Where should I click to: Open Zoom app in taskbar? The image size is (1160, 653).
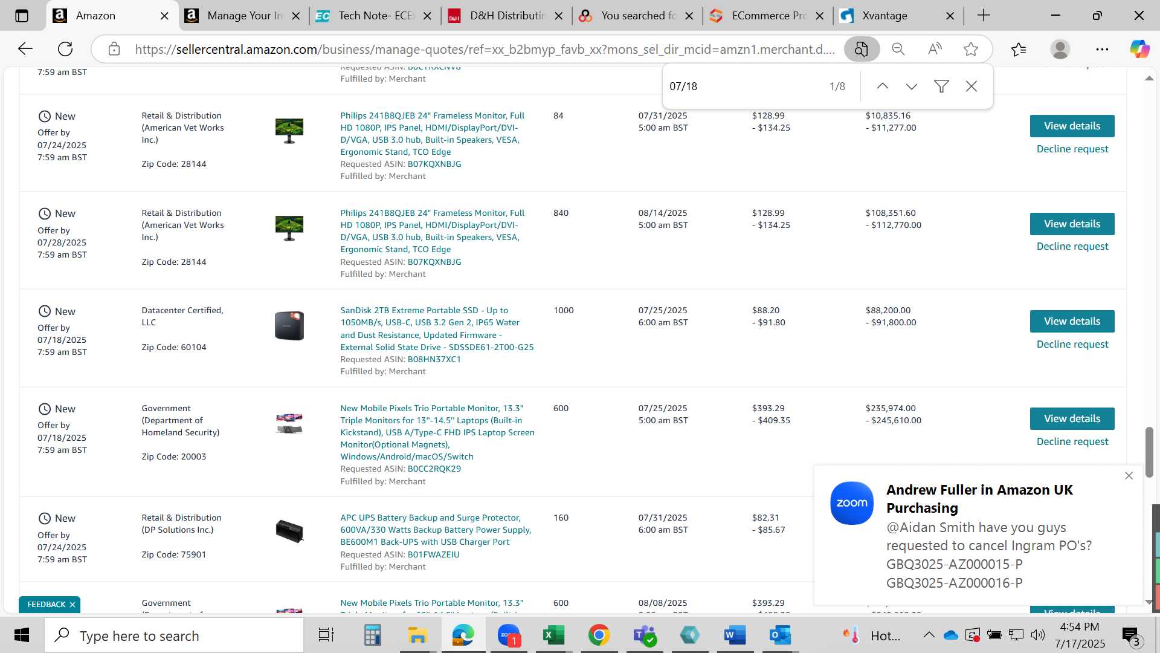[x=509, y=635]
